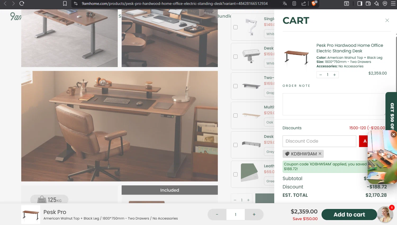The height and width of the screenshot is (225, 397).
Task: Click the 9am home logo
Action: pos(16,16)
